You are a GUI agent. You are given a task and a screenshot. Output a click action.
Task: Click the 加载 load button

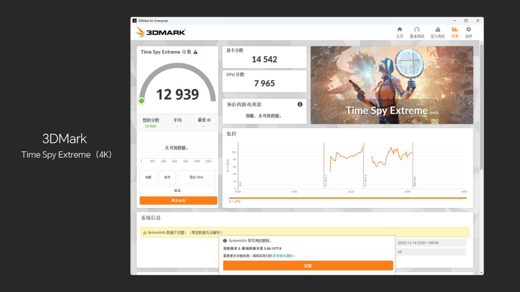click(148, 177)
